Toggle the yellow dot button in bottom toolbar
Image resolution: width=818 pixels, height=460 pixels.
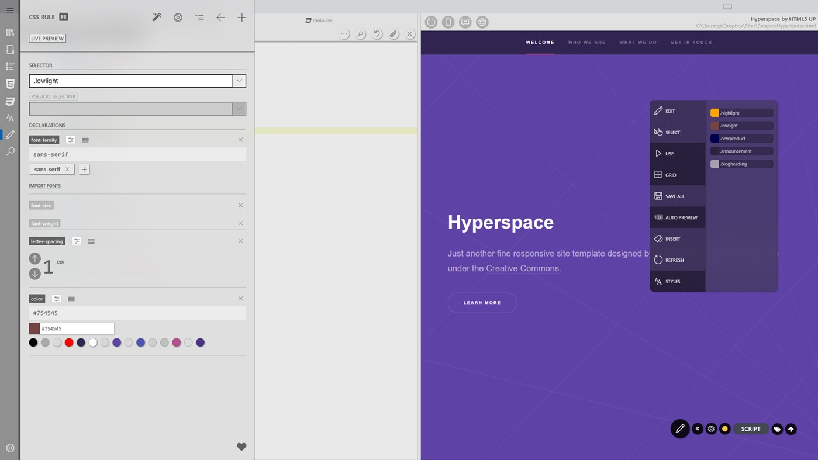pos(725,428)
